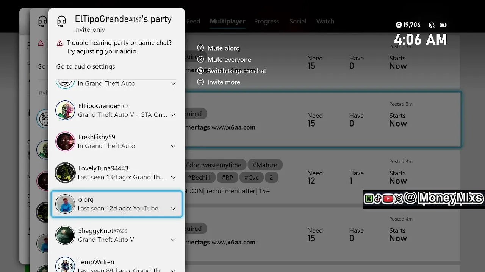Image resolution: width=485 pixels, height=272 pixels.
Task: Click the Y button icon for Mute olorq
Action: 200,48
